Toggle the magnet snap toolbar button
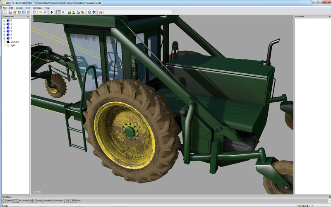 coord(63,12)
